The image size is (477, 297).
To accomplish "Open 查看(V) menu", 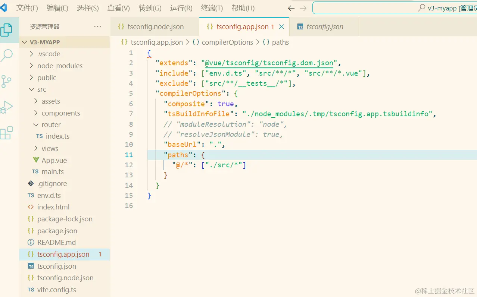I will [x=119, y=8].
